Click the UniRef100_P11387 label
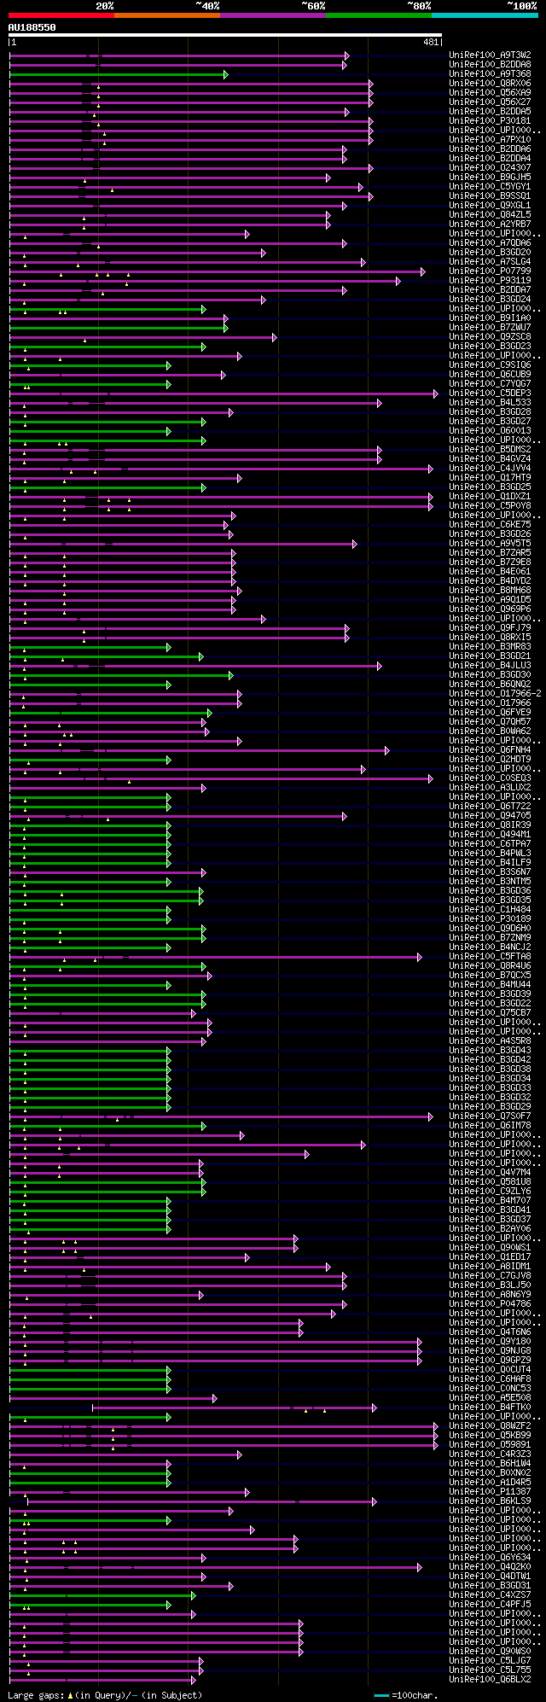Image resolution: width=546 pixels, height=1702 pixels. [x=490, y=1491]
